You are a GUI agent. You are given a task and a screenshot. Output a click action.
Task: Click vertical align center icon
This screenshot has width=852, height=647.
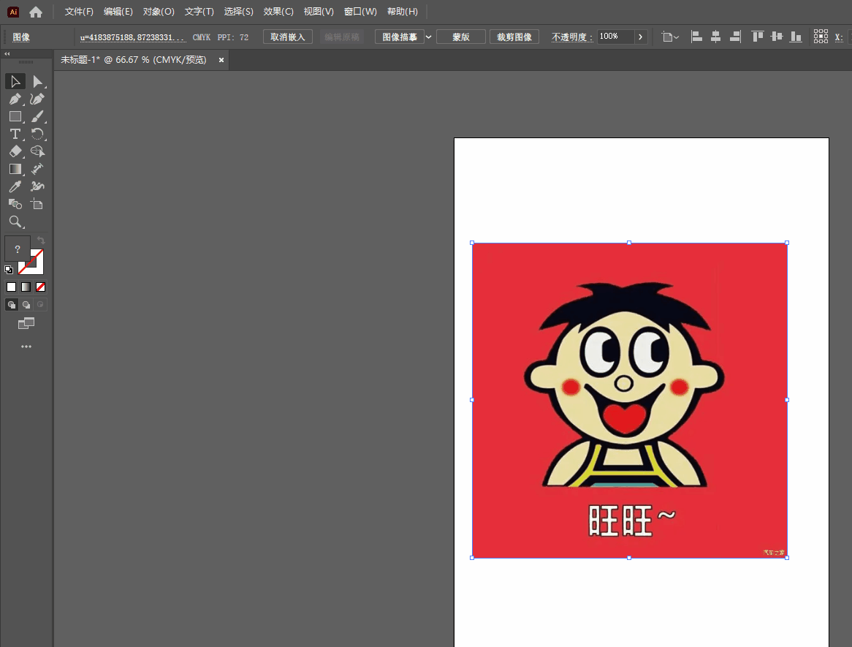(777, 37)
